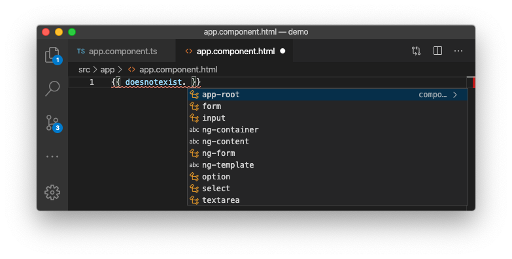
Task: Open the editor More Actions menu
Action: point(458,51)
